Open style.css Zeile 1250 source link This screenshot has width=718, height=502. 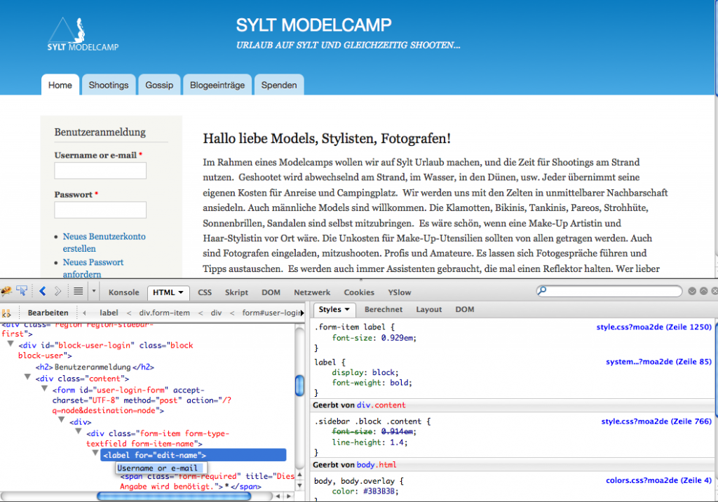point(653,327)
